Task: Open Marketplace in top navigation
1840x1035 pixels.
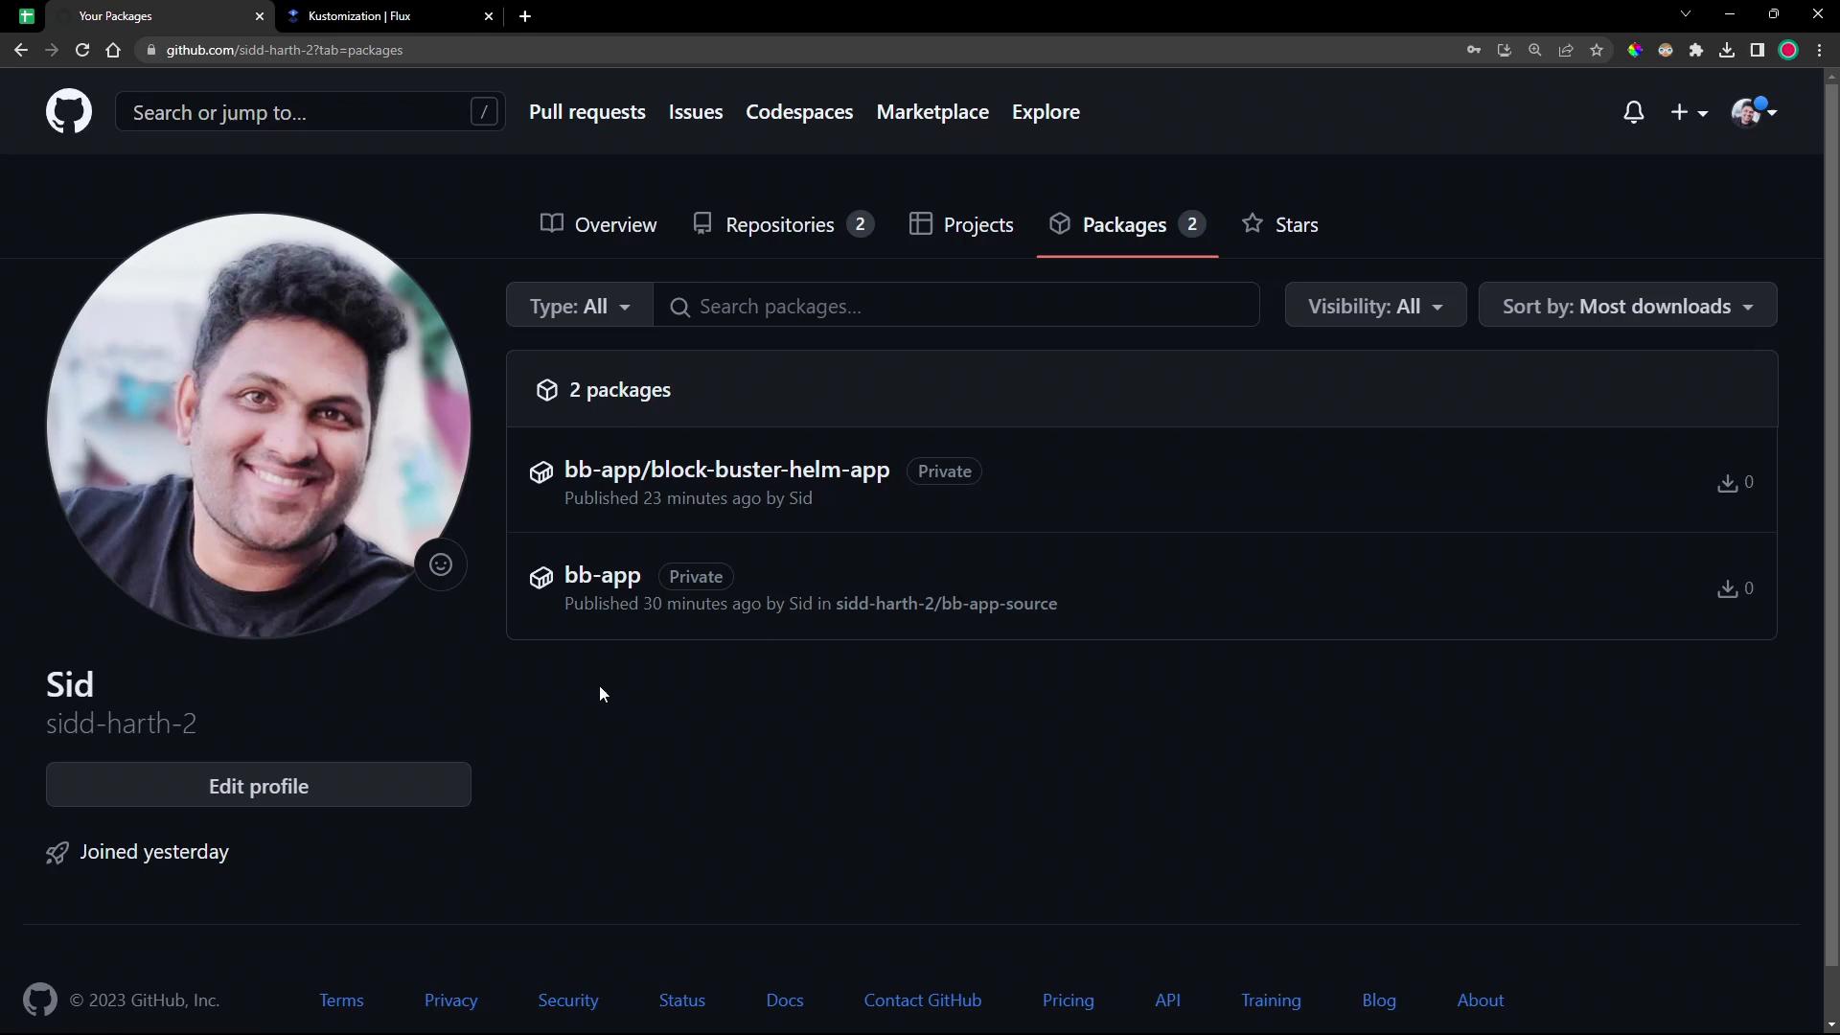Action: coord(932,112)
